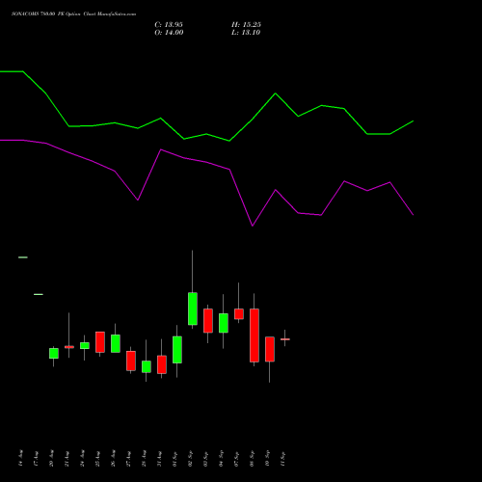Click the SONACOMS 780.00 PE Option chart title
482x482 pixels.
click(74, 14)
